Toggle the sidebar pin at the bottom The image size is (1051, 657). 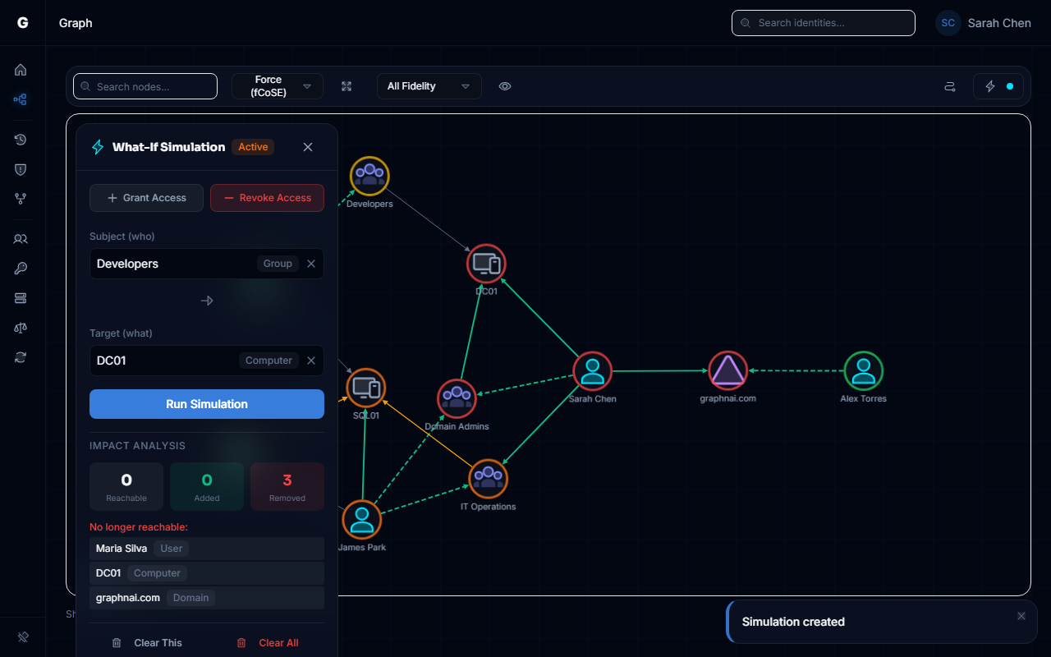point(22,636)
